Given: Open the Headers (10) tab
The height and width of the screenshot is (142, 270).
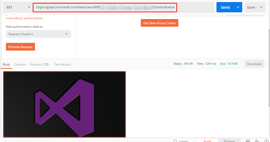Looking at the screenshot, I should pyautogui.click(x=39, y=64).
